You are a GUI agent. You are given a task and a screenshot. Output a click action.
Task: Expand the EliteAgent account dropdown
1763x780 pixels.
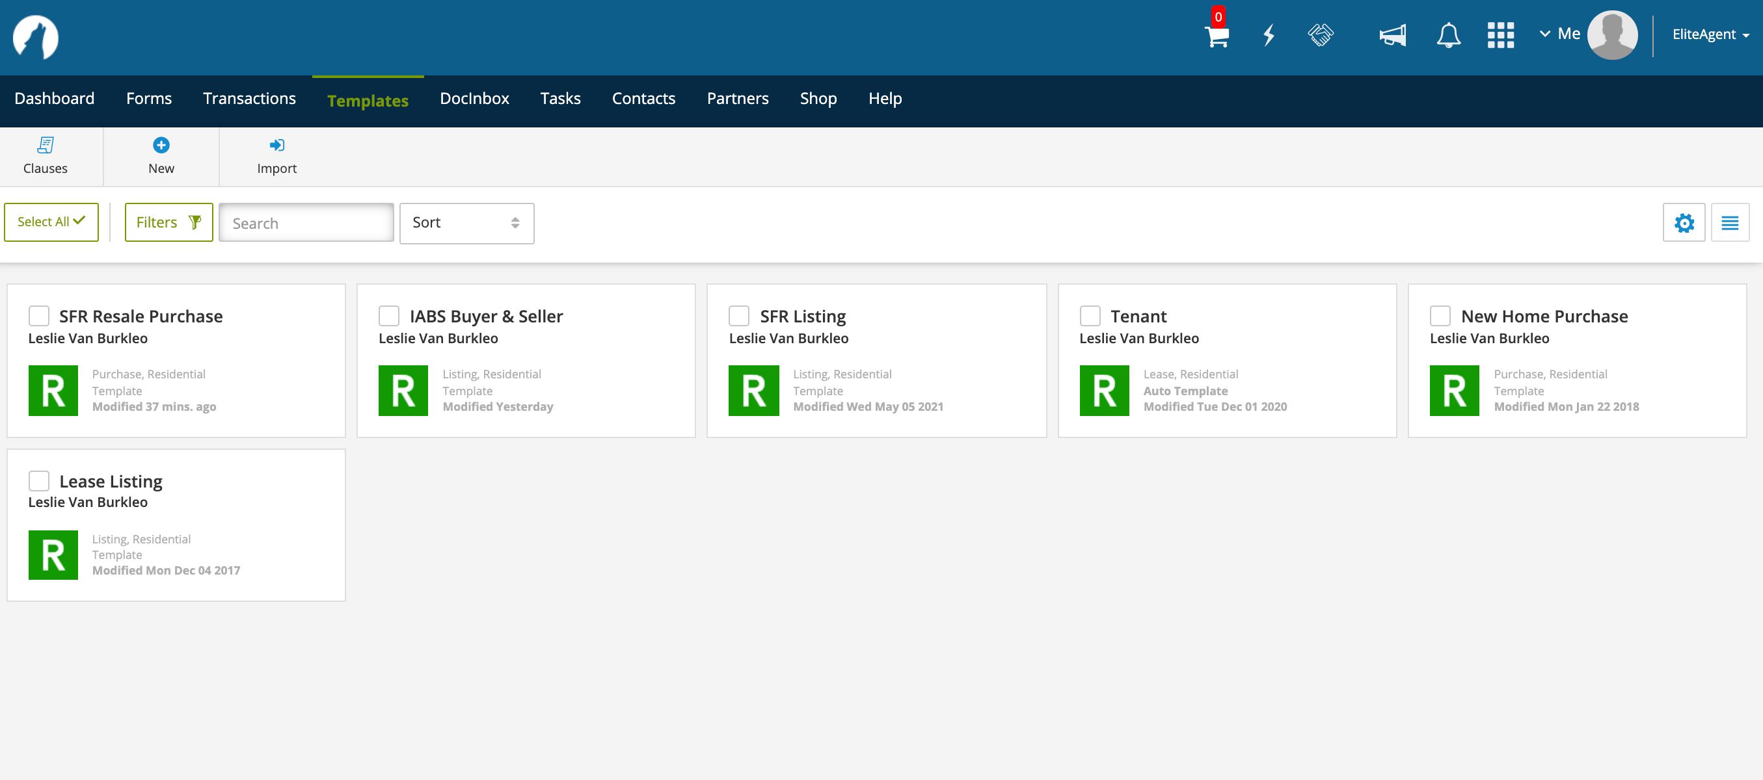point(1710,35)
